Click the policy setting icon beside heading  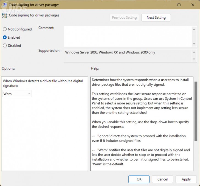pos(4,16)
